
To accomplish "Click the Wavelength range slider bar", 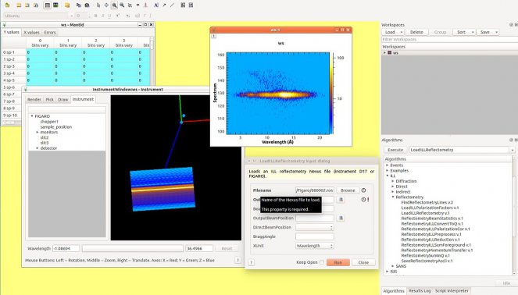I will 133,248.
